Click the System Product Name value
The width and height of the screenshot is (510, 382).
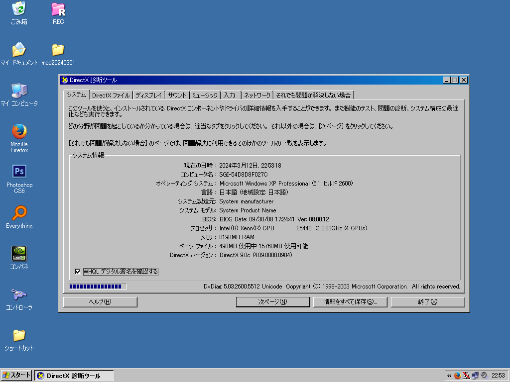tap(248, 210)
